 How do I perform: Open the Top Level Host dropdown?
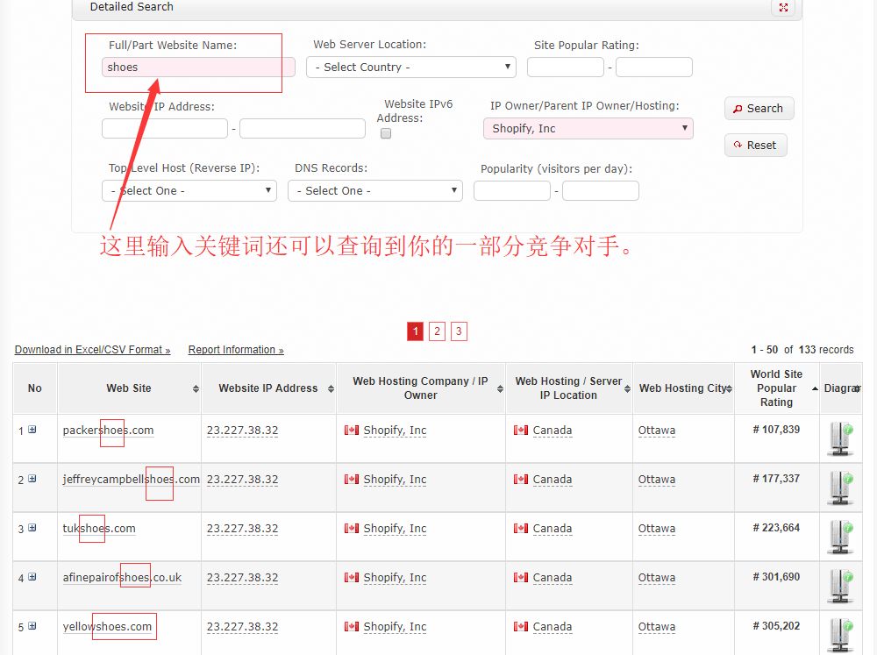[x=189, y=191]
